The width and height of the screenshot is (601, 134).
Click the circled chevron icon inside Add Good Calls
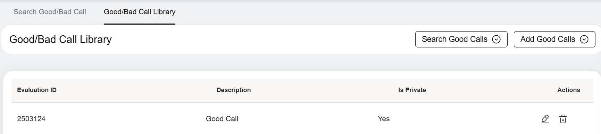pyautogui.click(x=584, y=39)
